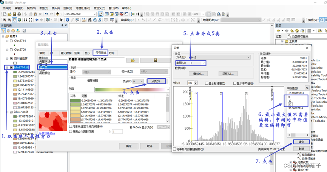This screenshot has width=327, height=172.
Task: Click 取消 in the classification dialog
Action: click(301, 149)
